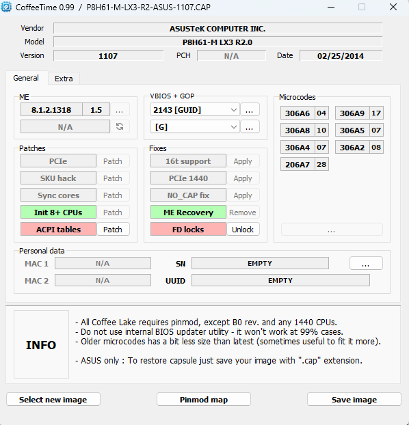Click the PCH N/A field
This screenshot has width=409, height=425.
coord(231,55)
